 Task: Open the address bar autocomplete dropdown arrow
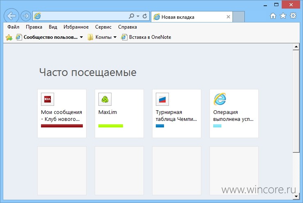coord(138,16)
